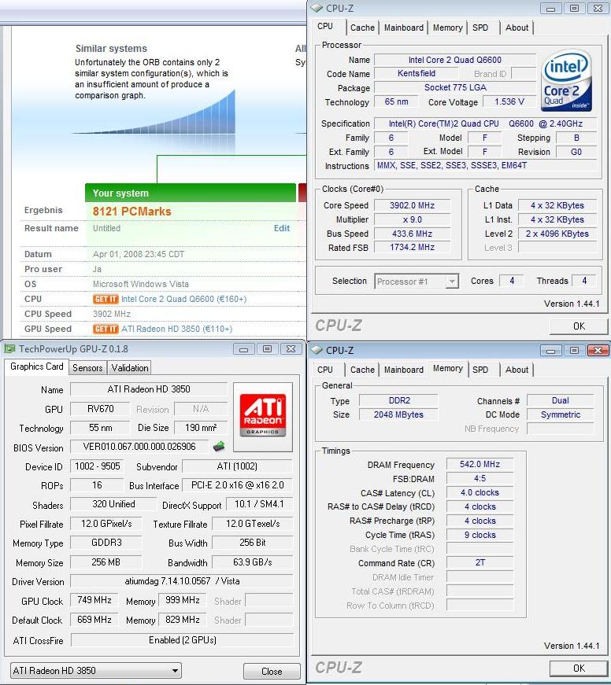The height and width of the screenshot is (685, 611).
Task: Click the Core Speed value 3902.0 MHz
Action: coord(412,205)
